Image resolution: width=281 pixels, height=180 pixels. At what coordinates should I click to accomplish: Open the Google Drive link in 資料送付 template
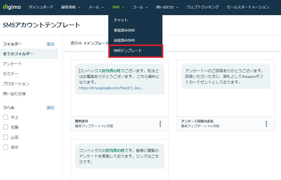[111, 88]
